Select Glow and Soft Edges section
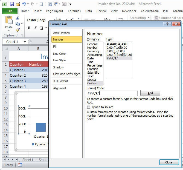 coord(67,74)
